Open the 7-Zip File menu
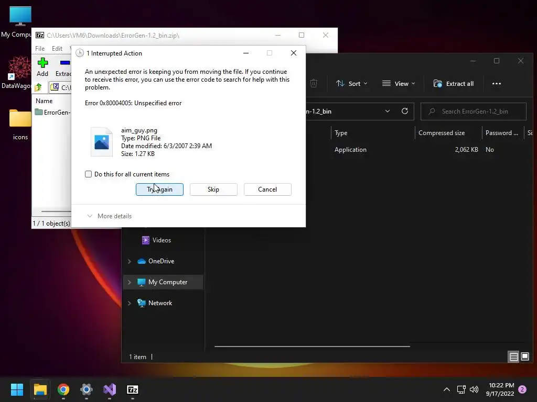Image resolution: width=537 pixels, height=402 pixels. coord(40,49)
